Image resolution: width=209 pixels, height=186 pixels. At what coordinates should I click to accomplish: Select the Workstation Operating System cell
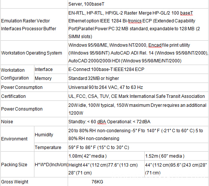pyautogui.click(x=34, y=53)
